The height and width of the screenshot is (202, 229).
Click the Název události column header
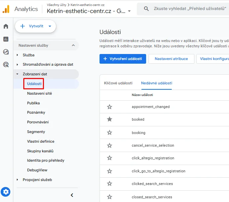(x=142, y=95)
